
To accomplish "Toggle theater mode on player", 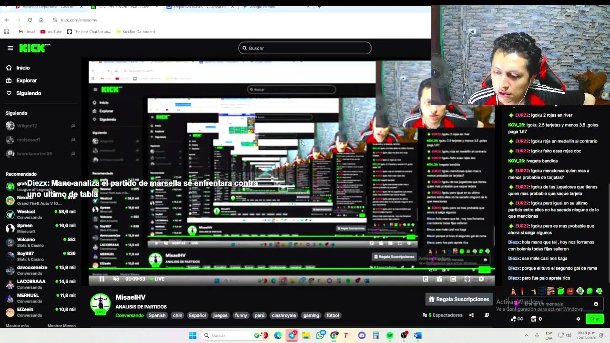I will pos(453,279).
